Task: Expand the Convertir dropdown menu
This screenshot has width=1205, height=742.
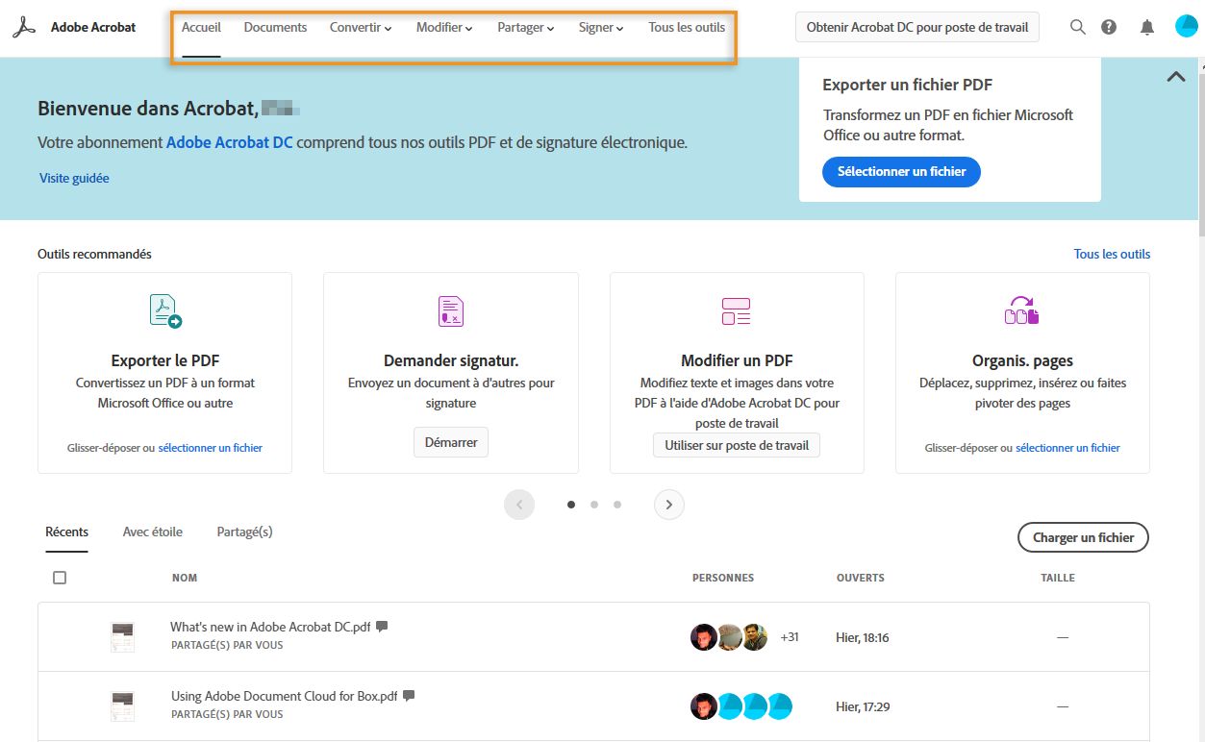Action: [x=361, y=28]
